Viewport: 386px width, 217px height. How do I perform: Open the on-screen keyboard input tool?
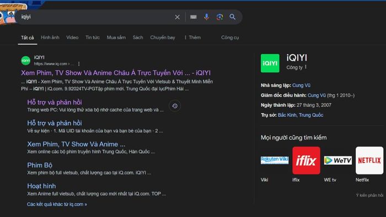click(x=193, y=17)
